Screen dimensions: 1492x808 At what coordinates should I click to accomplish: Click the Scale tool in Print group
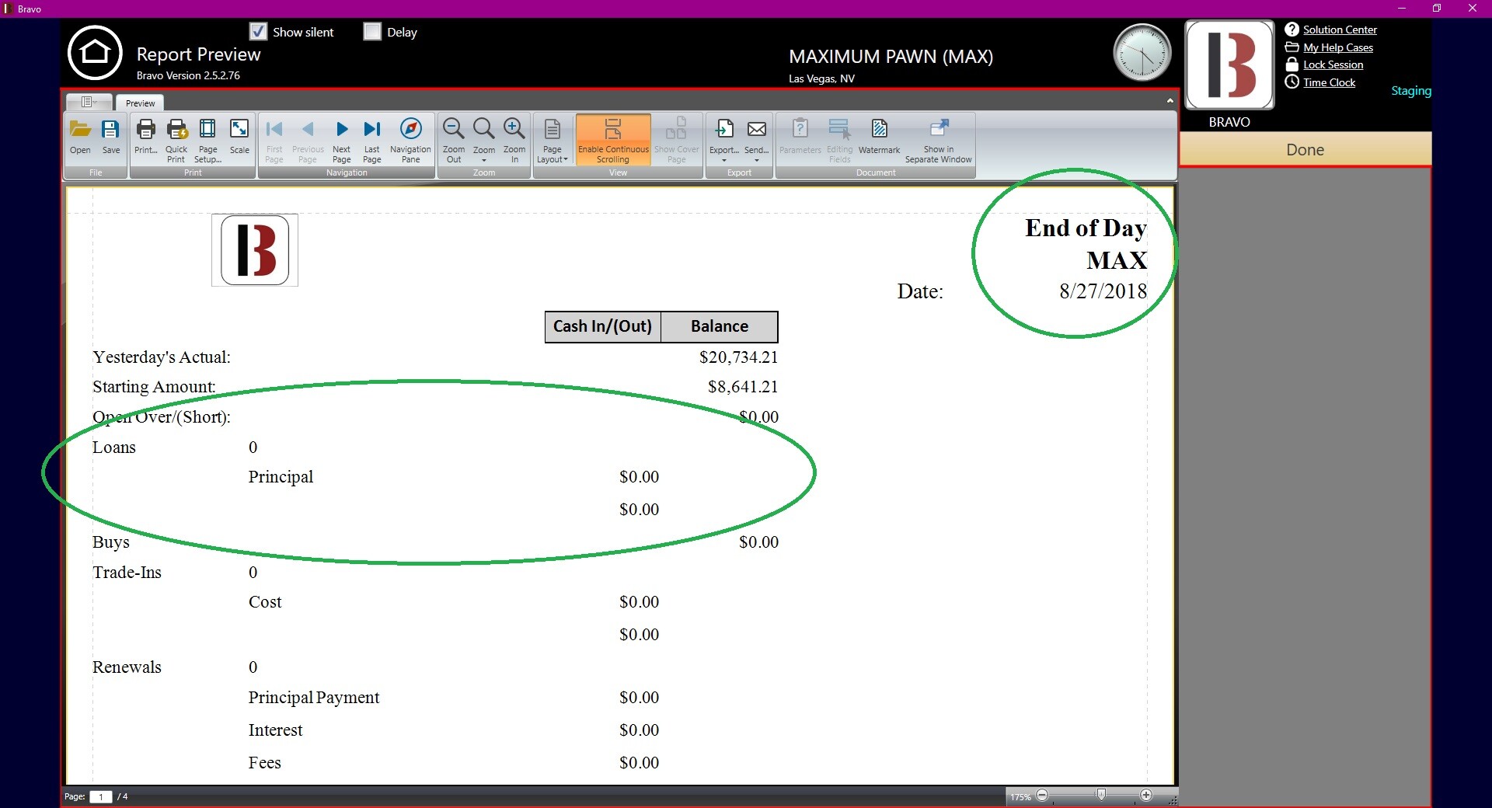239,138
